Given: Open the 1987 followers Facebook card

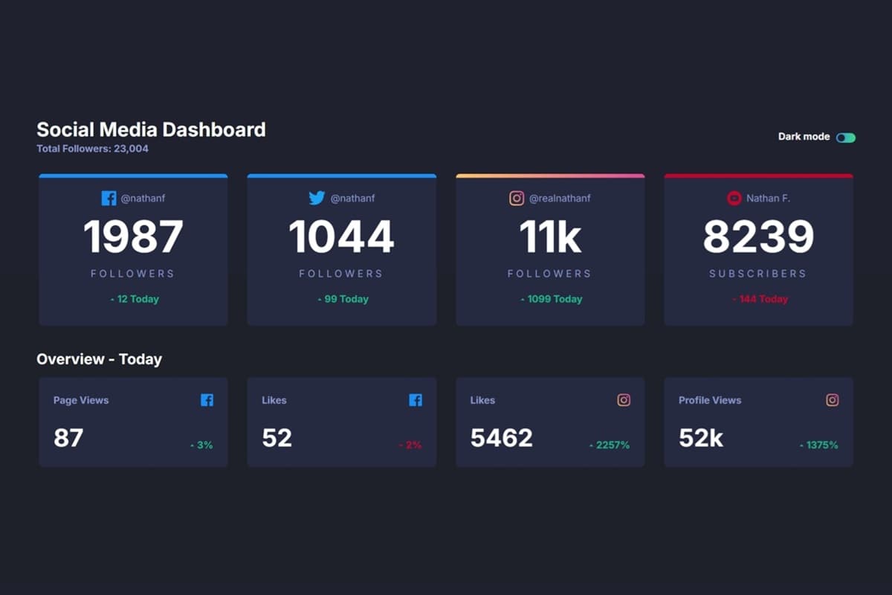Looking at the screenshot, I should click(x=133, y=250).
